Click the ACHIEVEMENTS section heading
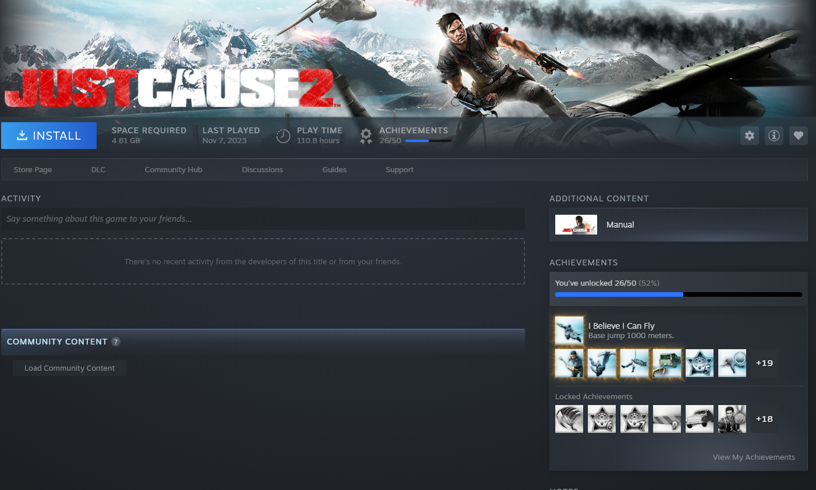This screenshot has width=816, height=490. (584, 262)
